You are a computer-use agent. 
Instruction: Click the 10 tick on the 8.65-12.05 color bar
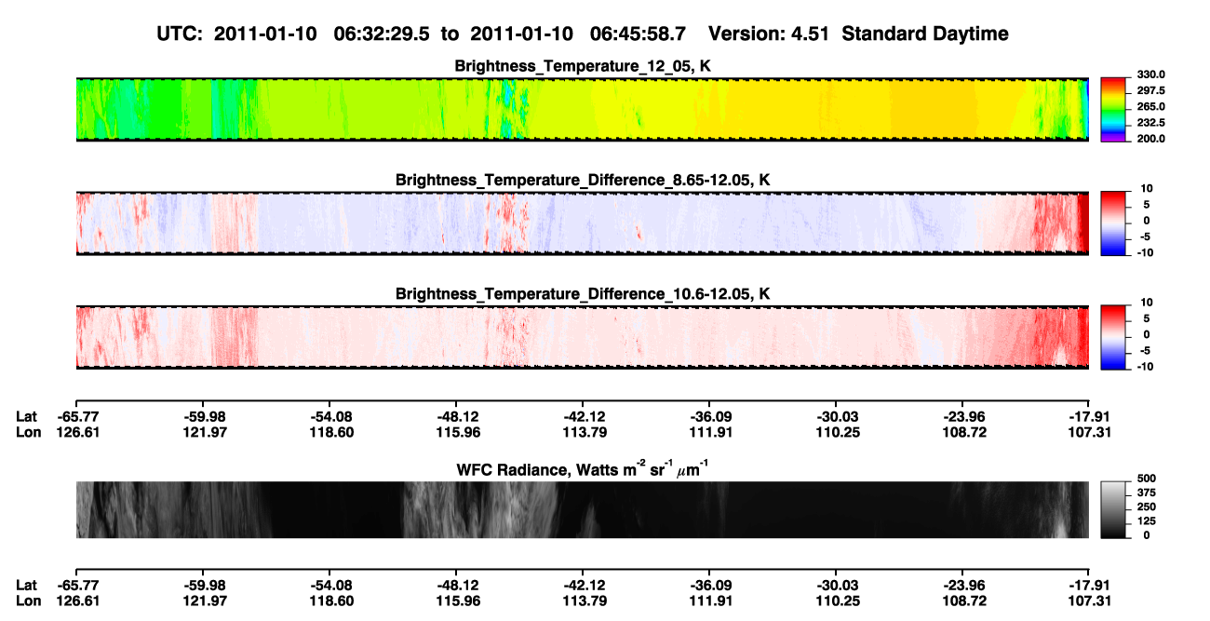[1146, 188]
